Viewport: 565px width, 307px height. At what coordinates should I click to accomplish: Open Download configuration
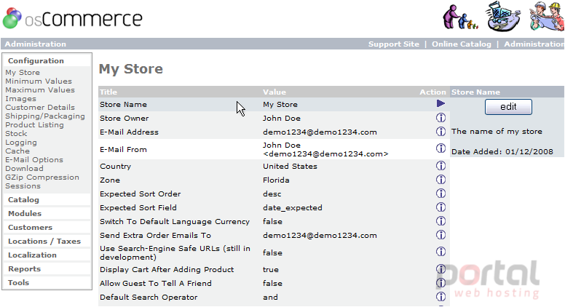tap(24, 169)
